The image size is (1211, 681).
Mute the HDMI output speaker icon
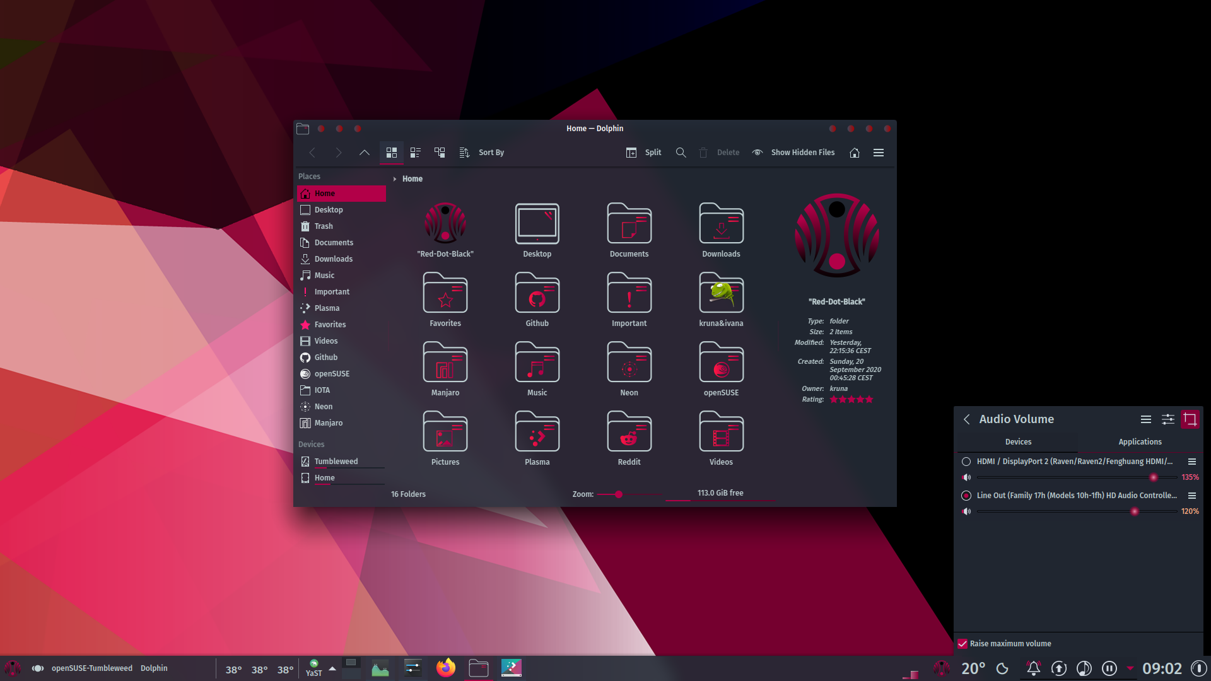[967, 477]
